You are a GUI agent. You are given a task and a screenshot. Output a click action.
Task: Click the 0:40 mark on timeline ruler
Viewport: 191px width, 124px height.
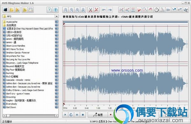pyautogui.click(x=87, y=108)
